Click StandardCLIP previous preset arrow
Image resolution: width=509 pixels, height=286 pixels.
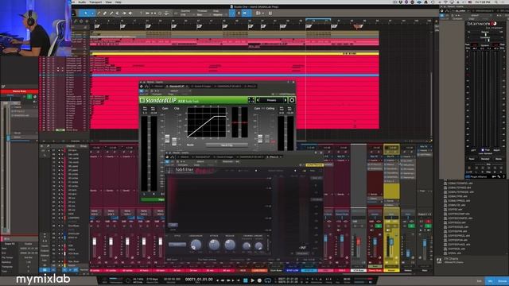[258, 100]
